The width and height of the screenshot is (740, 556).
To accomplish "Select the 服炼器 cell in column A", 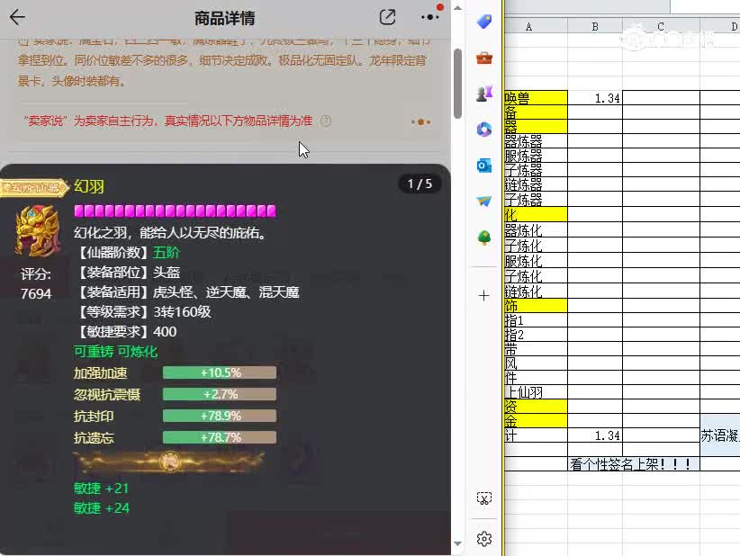I will click(536, 155).
